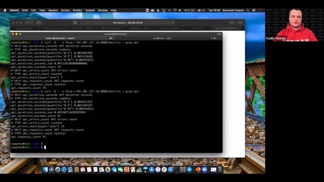324x182 pixels.
Task: Click Safari's address bar showing Not Secure
Action: [128, 23]
